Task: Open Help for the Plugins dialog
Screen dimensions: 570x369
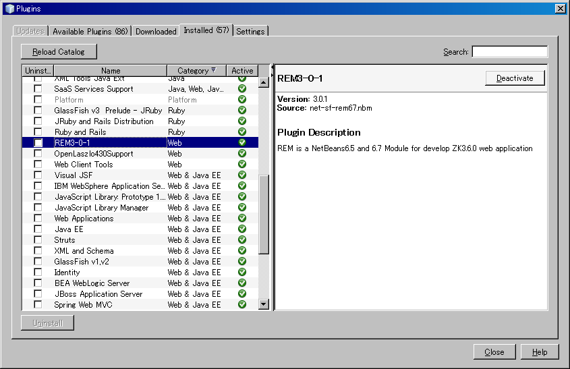Action: point(540,352)
